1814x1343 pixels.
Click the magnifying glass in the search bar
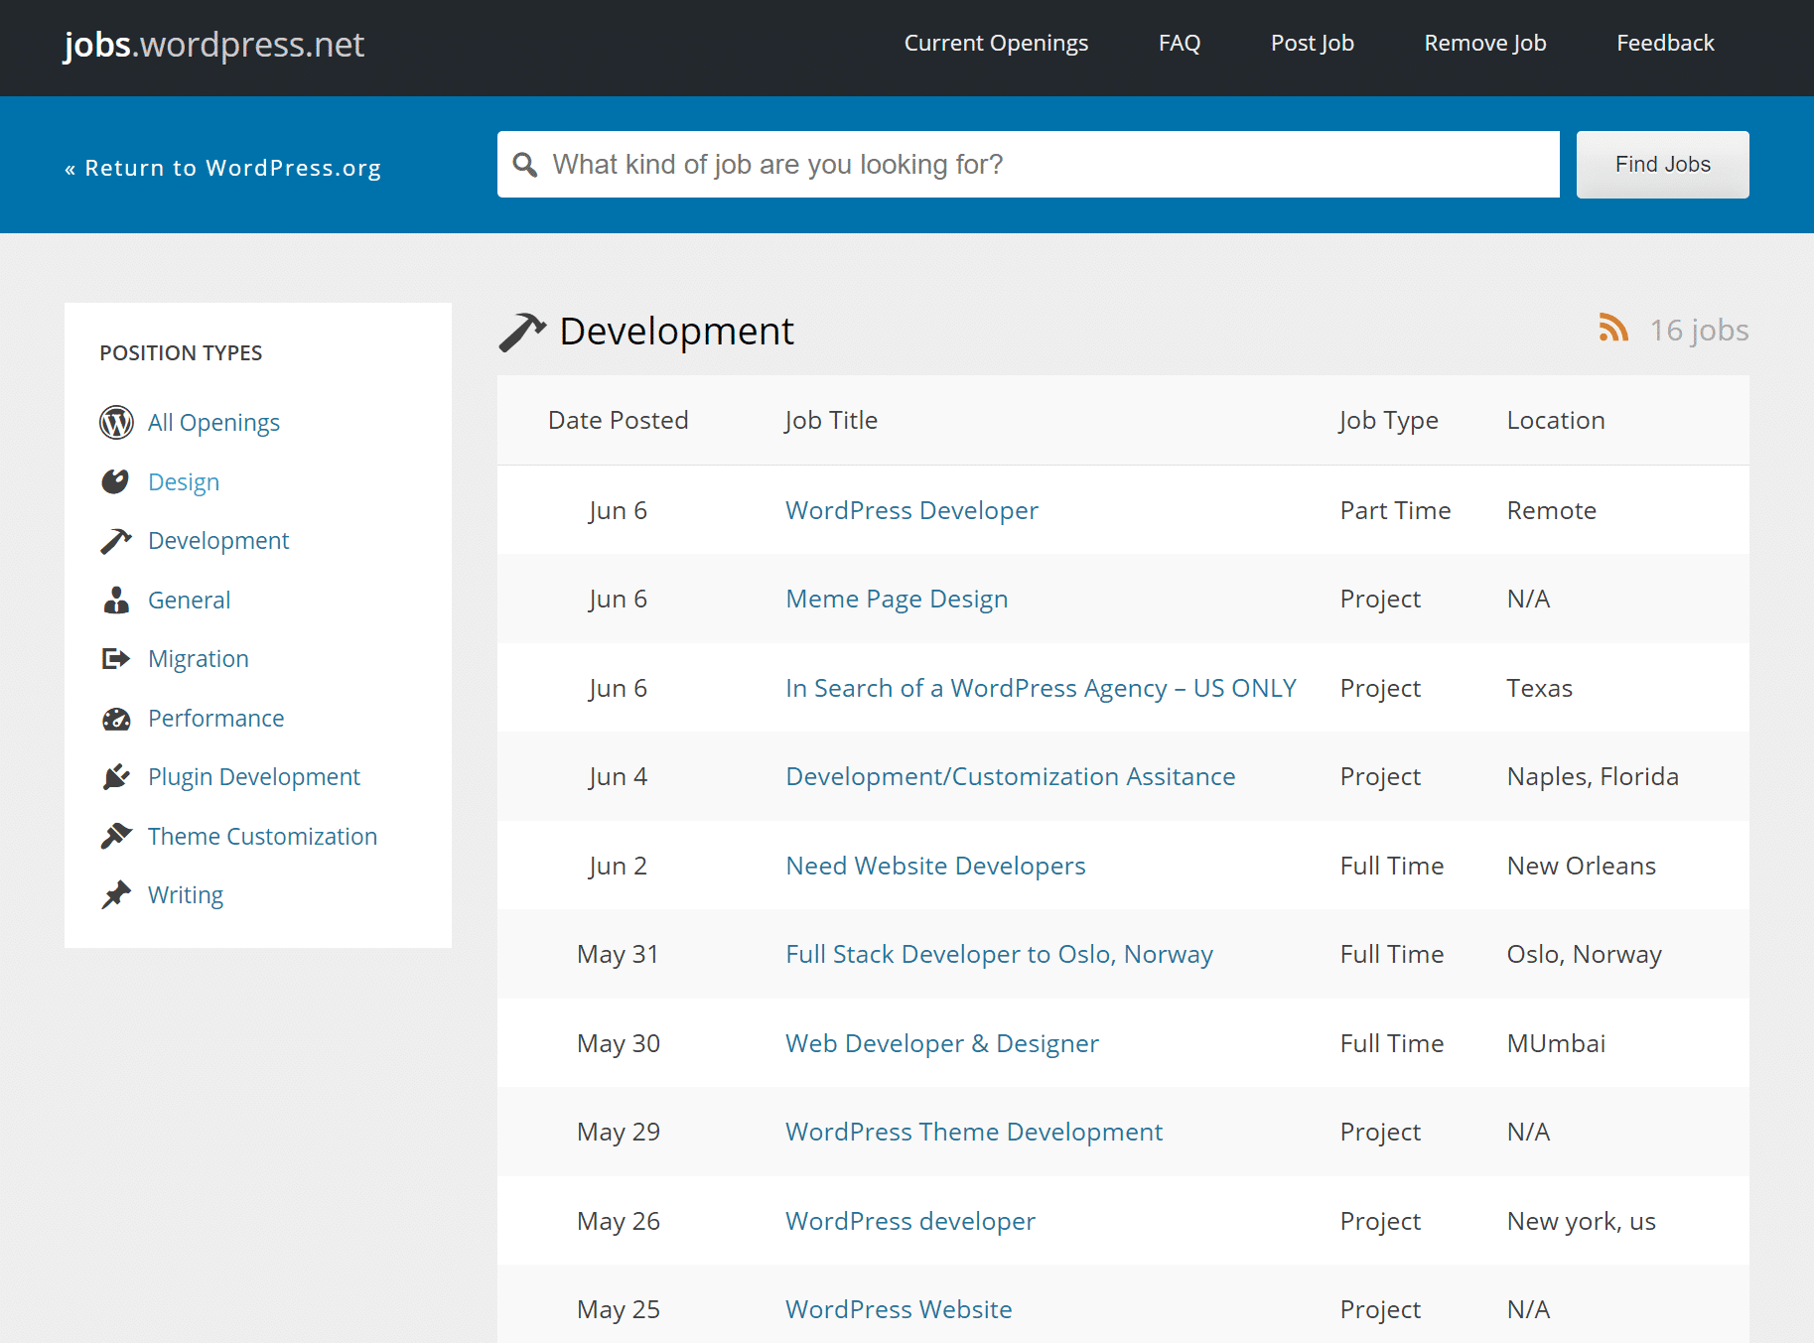point(525,164)
